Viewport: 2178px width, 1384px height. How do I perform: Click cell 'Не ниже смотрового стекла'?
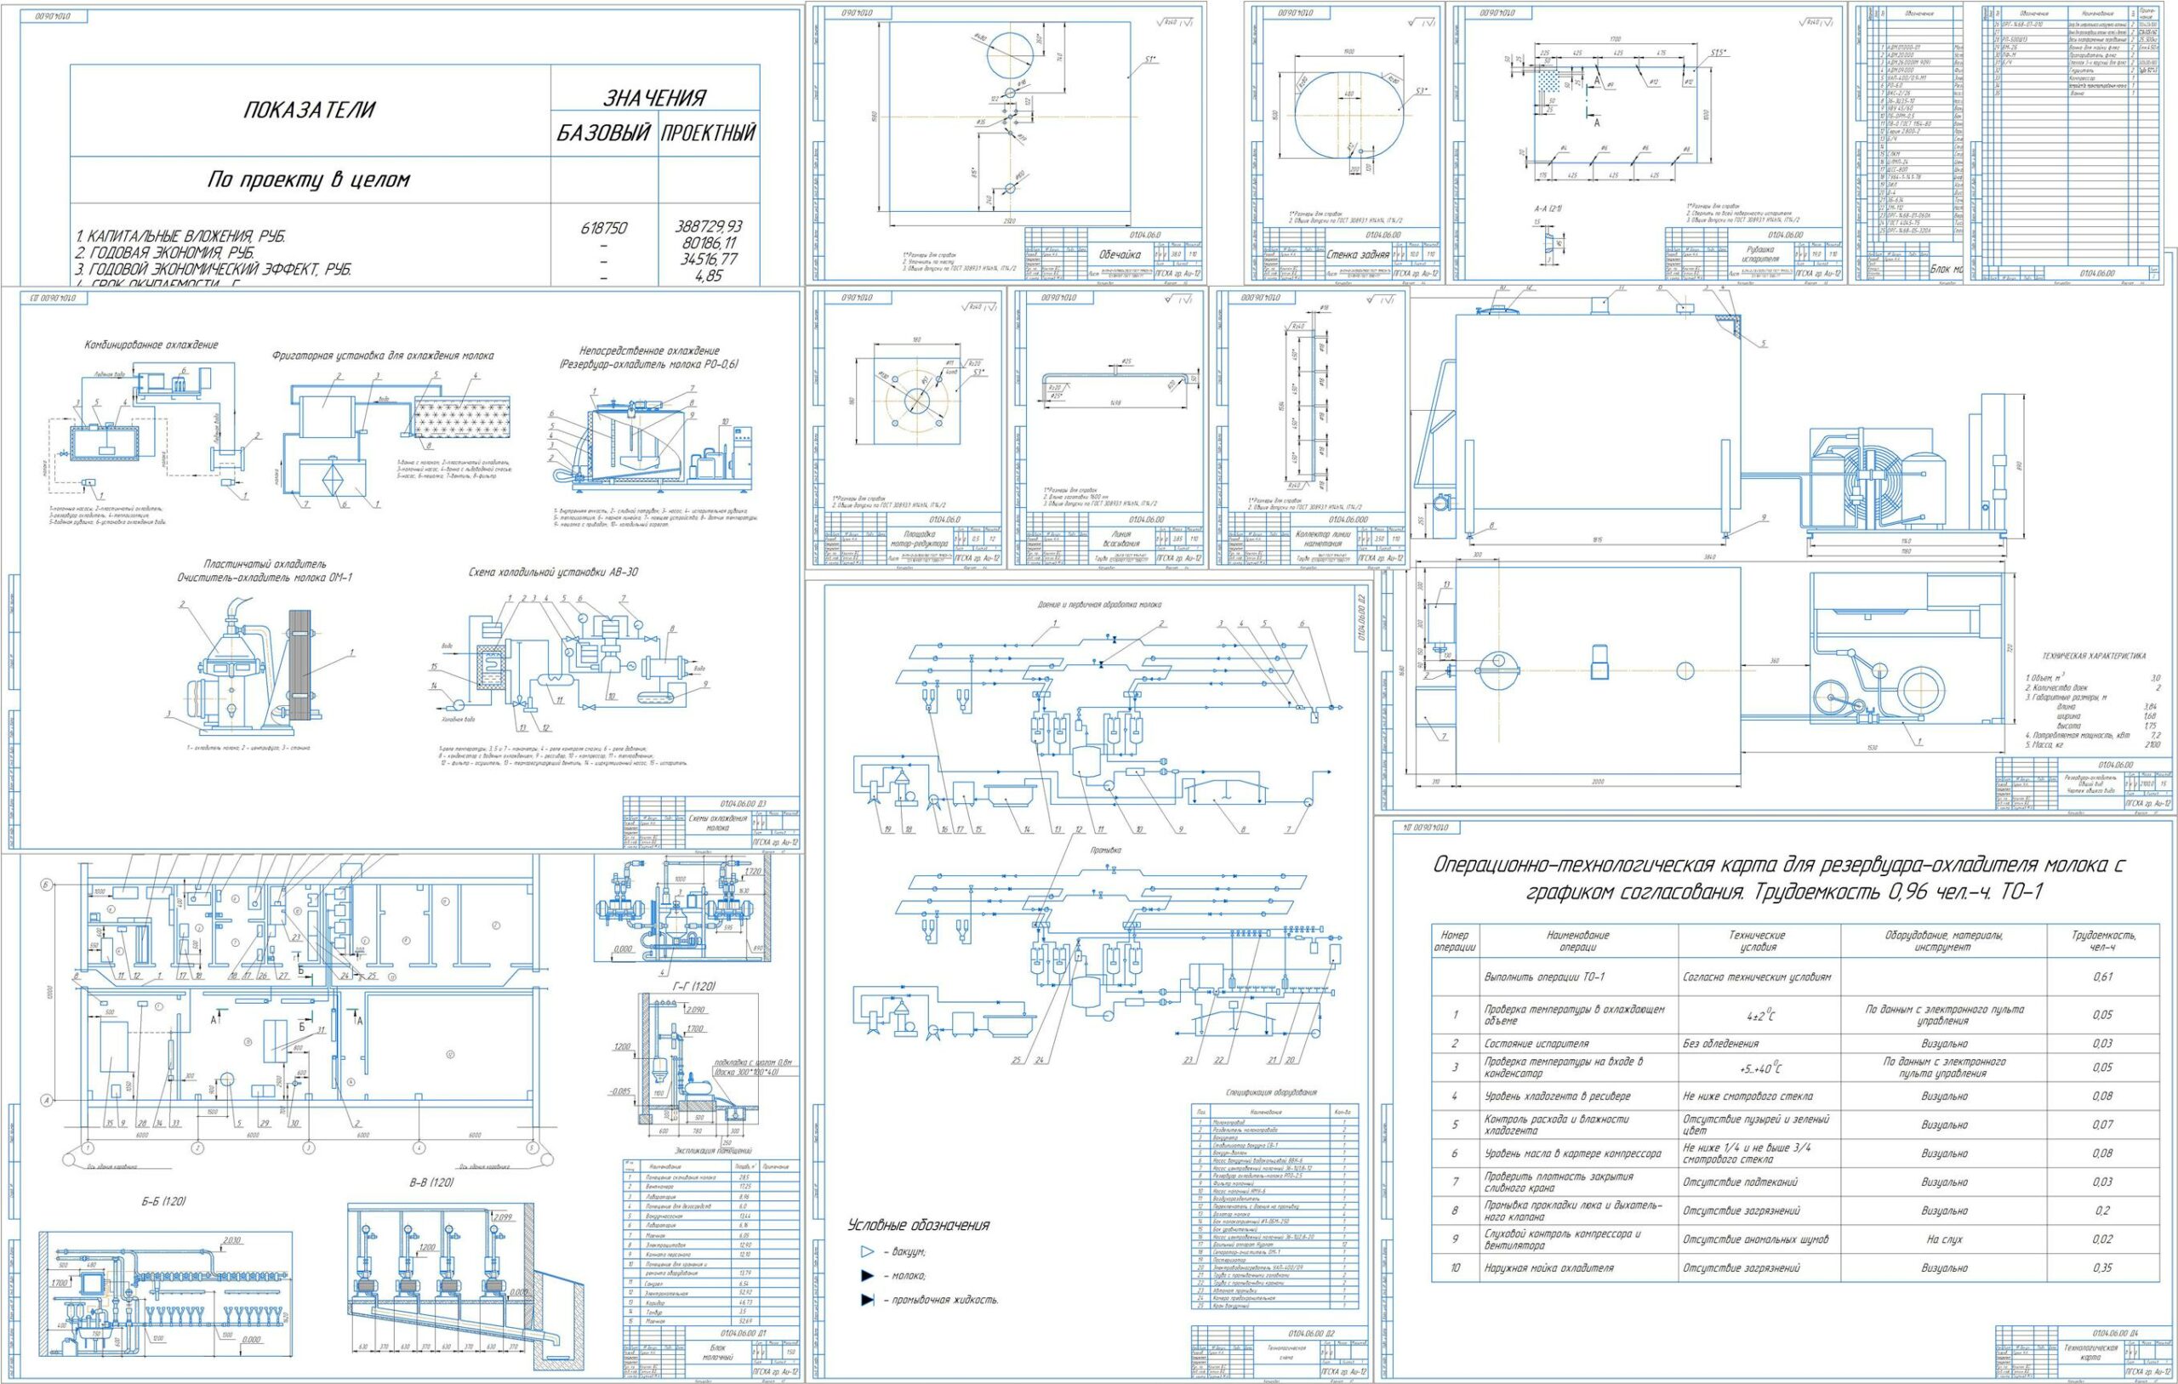click(x=1748, y=1096)
